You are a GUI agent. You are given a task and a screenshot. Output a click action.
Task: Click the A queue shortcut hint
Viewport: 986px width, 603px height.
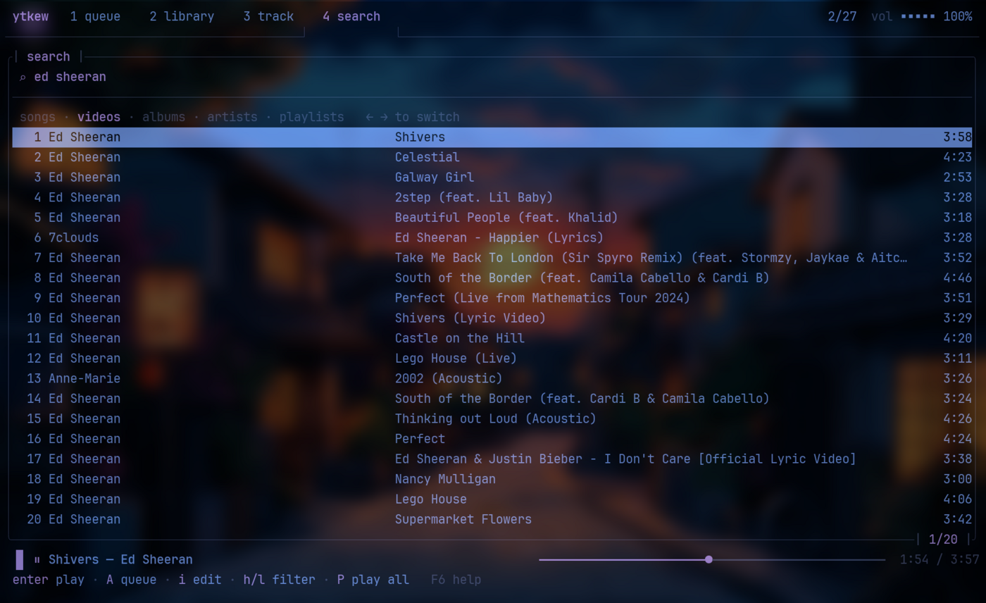pyautogui.click(x=131, y=580)
